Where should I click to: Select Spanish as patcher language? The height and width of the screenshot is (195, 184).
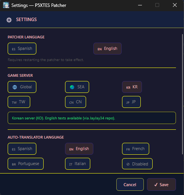(22, 49)
